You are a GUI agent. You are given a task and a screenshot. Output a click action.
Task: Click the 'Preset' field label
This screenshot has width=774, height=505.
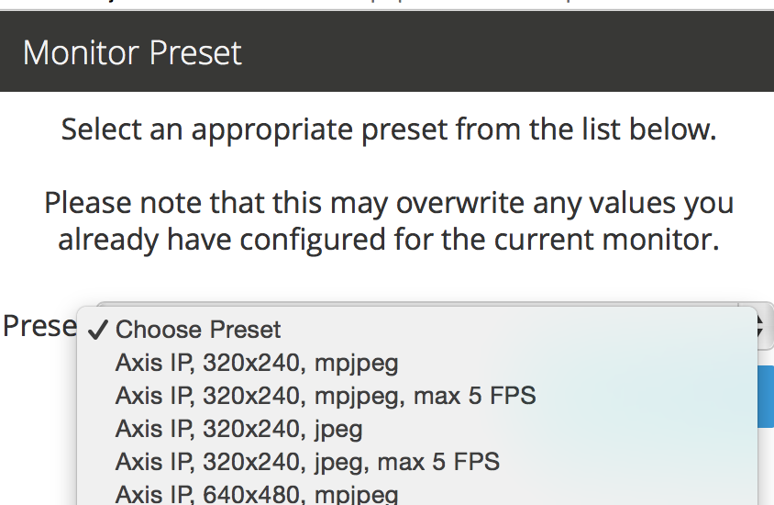[x=39, y=326]
